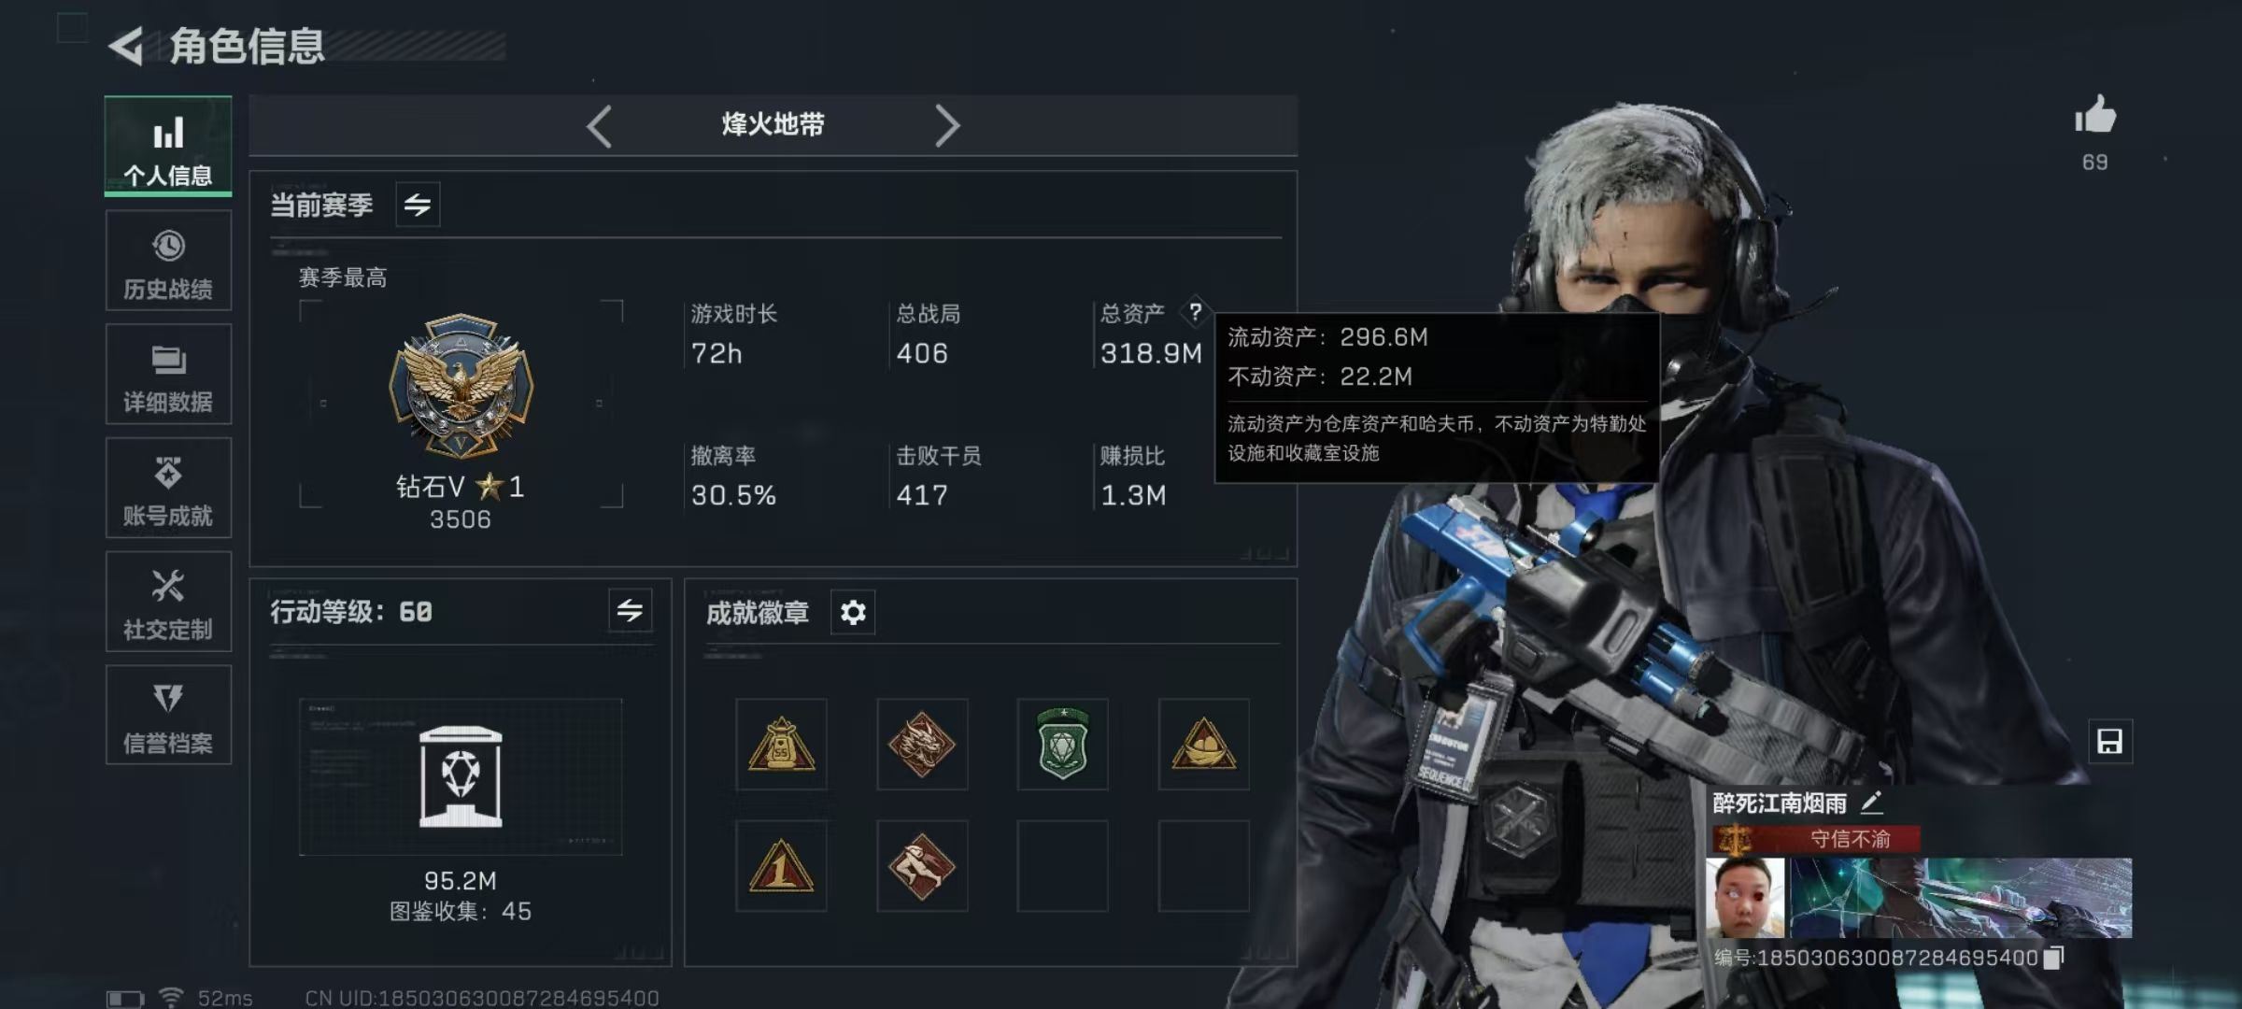Open the collection display case thumbnail
This screenshot has height=1009, width=2242.
pos(461,776)
